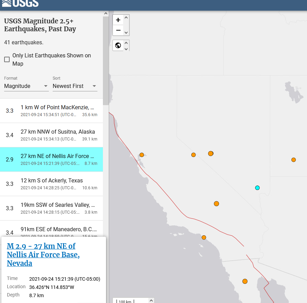Click the location coordinates 36.426°N 114.853°W
This screenshot has height=303, width=307.
[52, 287]
